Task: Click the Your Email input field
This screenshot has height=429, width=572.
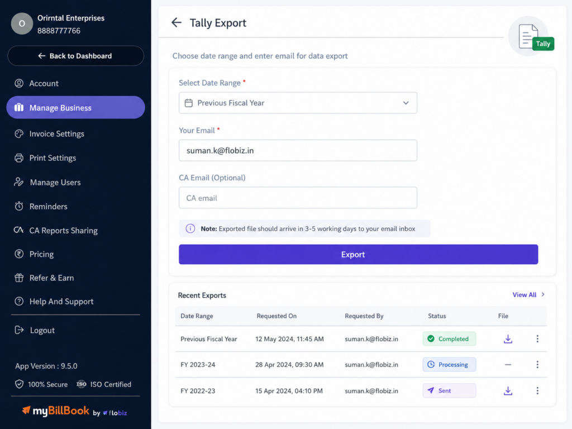Action: pyautogui.click(x=298, y=150)
